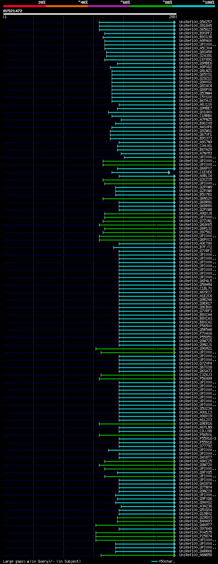Choose the UniRef100_B8XCA4 hit label
This screenshot has width=218, height=564.
click(196, 315)
